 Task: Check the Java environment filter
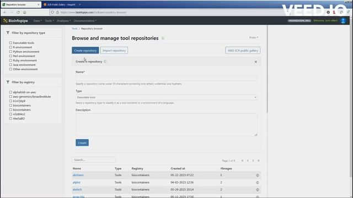coord(10,65)
